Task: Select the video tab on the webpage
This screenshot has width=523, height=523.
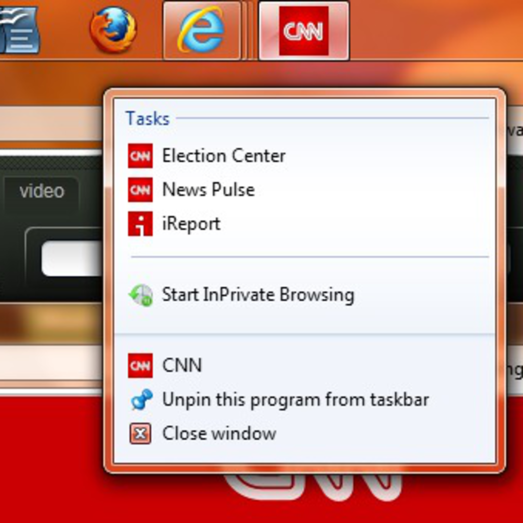Action: coord(41,192)
